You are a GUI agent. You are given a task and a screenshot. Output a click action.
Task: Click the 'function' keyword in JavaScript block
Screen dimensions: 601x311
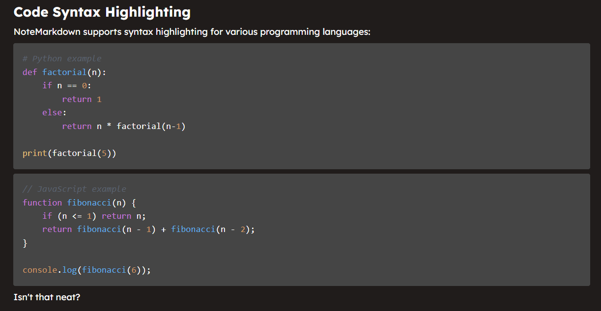pos(42,203)
